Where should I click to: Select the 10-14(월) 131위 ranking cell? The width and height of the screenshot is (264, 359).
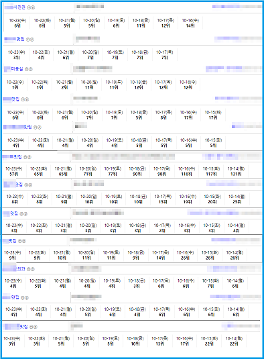pos(236,171)
